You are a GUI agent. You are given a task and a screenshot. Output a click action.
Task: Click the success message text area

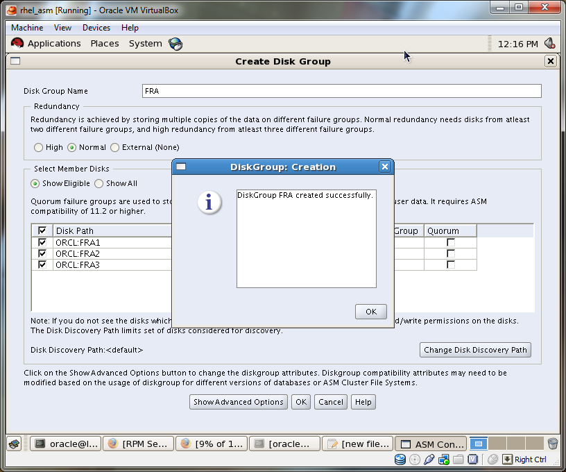coord(307,239)
